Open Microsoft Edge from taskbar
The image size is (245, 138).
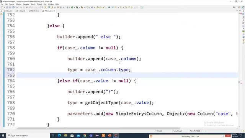(x=60, y=135)
